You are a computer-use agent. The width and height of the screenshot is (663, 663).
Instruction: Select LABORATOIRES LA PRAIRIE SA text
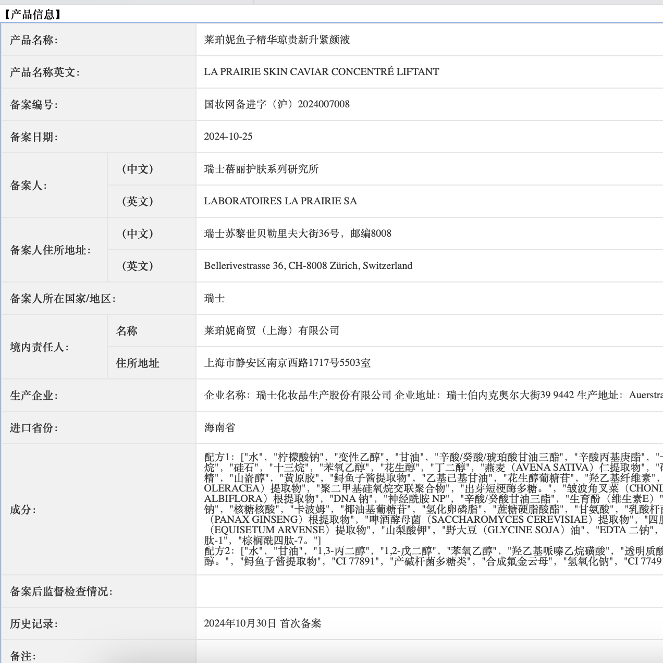[280, 201]
